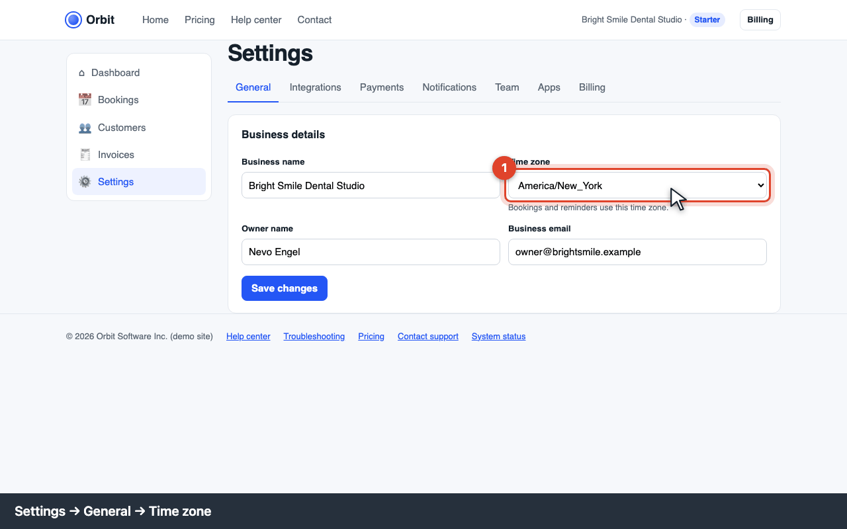Open Invoices from the sidebar
847x529 pixels.
[139, 155]
